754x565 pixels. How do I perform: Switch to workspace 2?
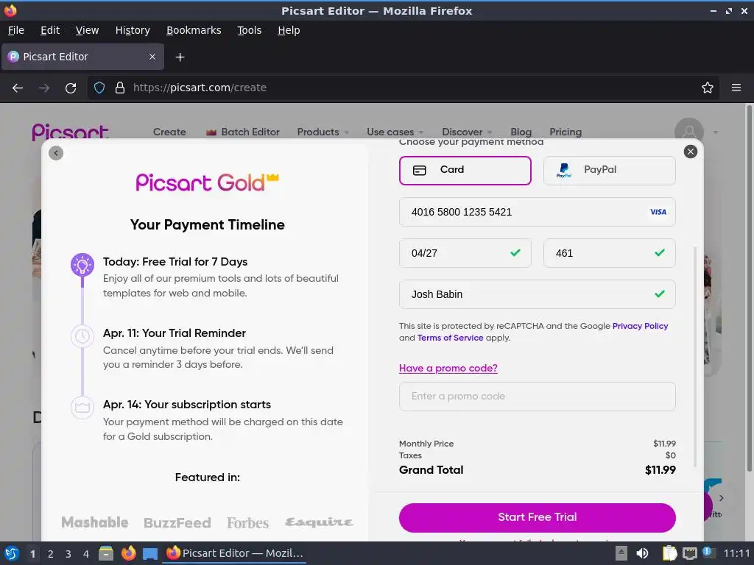tap(51, 554)
